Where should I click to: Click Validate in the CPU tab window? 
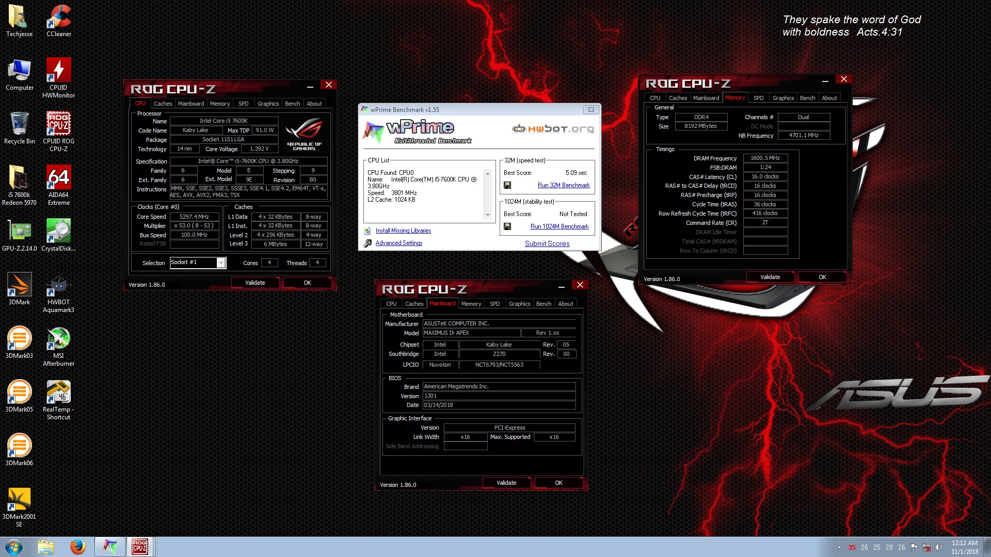tap(255, 283)
